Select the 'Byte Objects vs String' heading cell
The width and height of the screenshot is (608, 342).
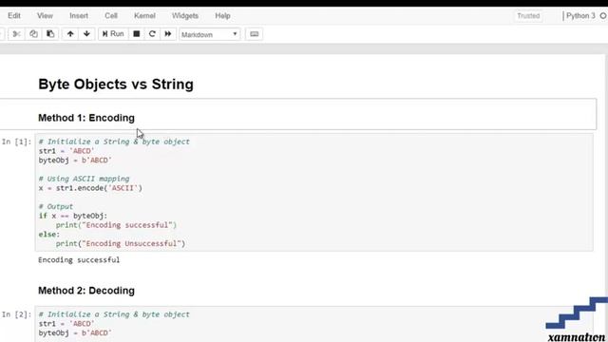(x=116, y=85)
